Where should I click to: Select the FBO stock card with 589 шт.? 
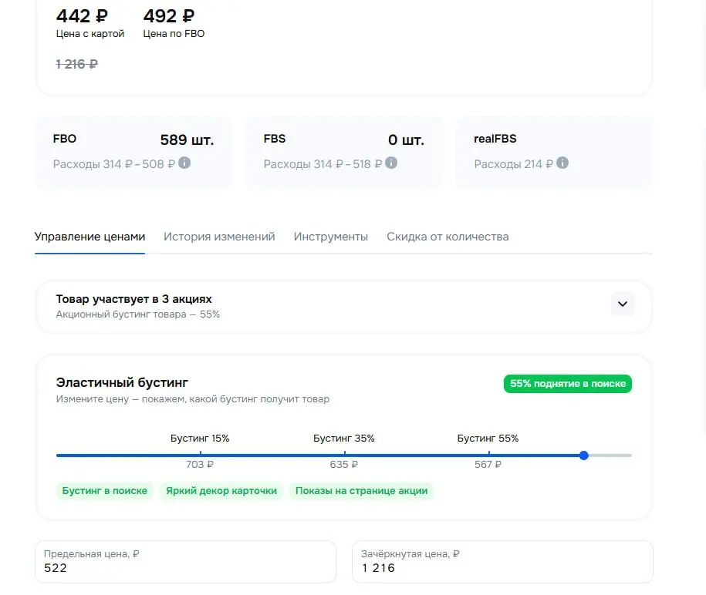(133, 152)
